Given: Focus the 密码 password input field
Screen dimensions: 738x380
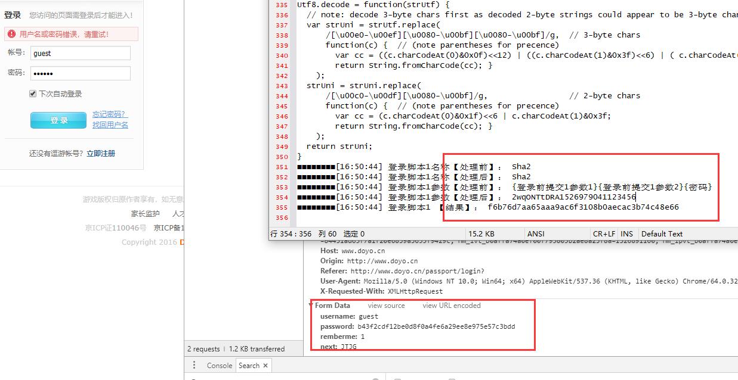Looking at the screenshot, I should 80,73.
